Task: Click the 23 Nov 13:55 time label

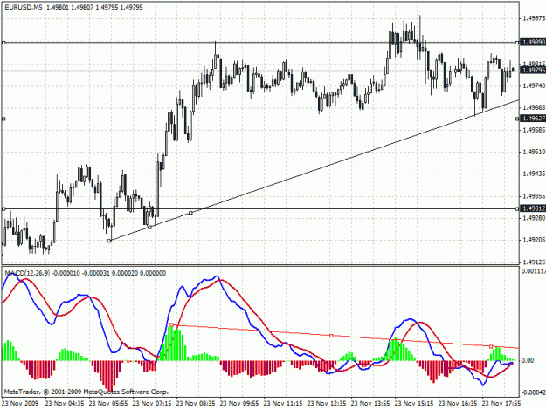Action: [x=370, y=404]
